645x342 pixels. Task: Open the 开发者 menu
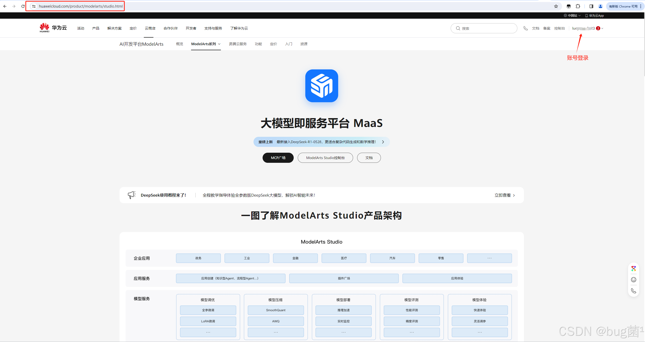point(191,28)
